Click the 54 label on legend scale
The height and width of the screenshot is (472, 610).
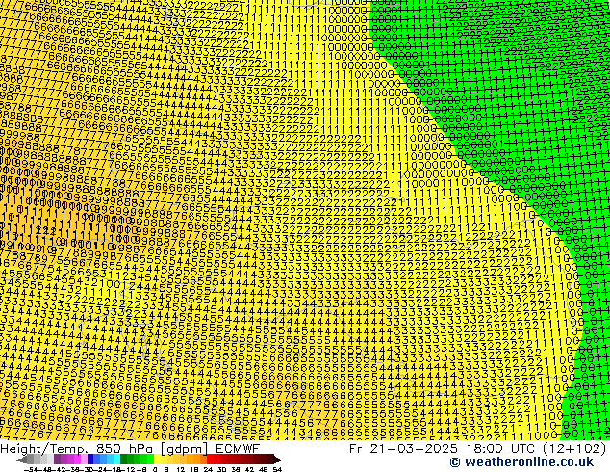(x=277, y=469)
